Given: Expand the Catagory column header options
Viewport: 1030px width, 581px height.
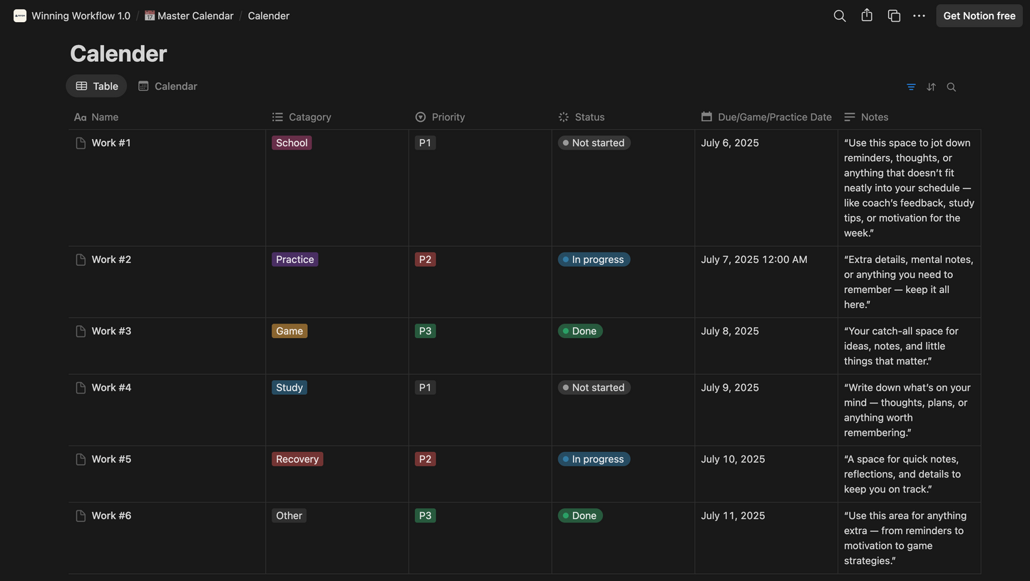Looking at the screenshot, I should pos(309,117).
